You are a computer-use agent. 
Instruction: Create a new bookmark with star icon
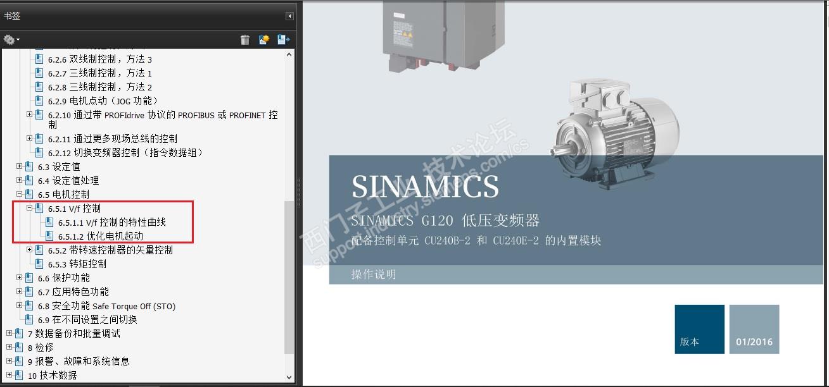click(x=264, y=40)
